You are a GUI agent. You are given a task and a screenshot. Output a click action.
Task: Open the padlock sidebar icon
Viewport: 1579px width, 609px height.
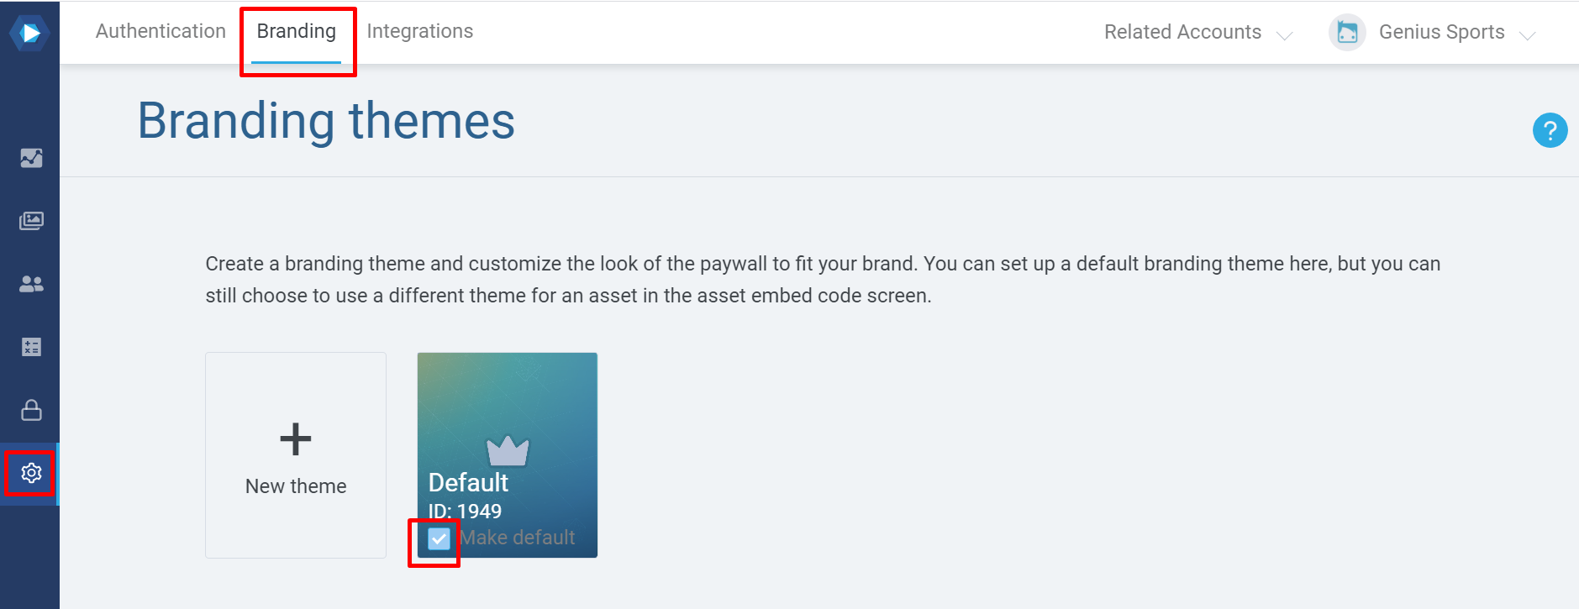pyautogui.click(x=31, y=410)
